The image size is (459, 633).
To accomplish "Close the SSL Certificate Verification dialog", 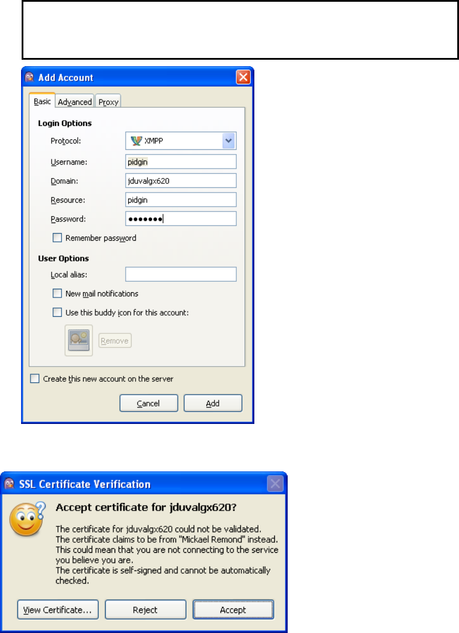I will click(x=275, y=484).
